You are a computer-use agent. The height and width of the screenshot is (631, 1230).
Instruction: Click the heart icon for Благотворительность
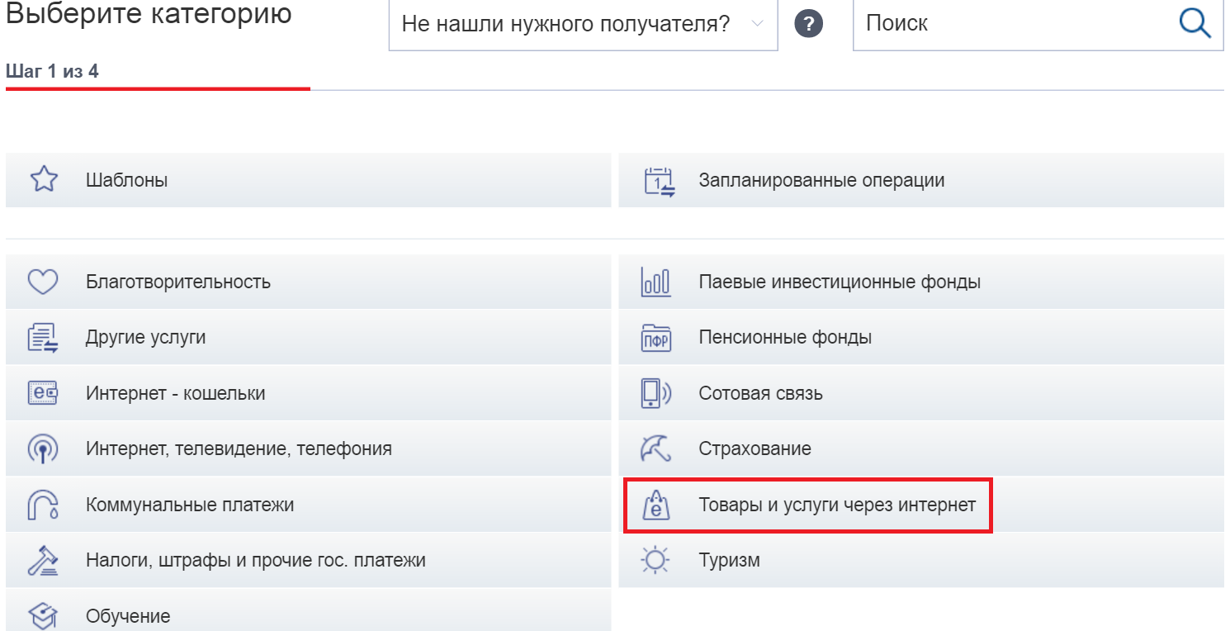43,282
